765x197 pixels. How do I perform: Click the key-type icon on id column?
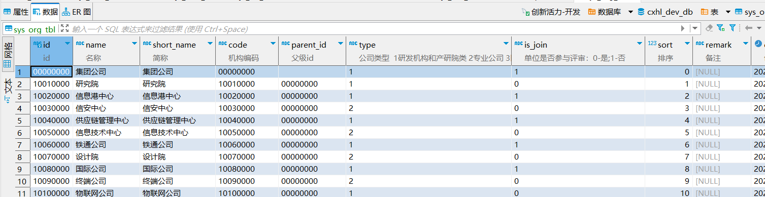(x=37, y=44)
